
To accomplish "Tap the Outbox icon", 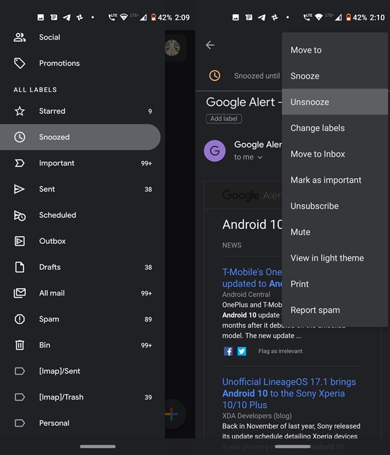I will tap(19, 241).
